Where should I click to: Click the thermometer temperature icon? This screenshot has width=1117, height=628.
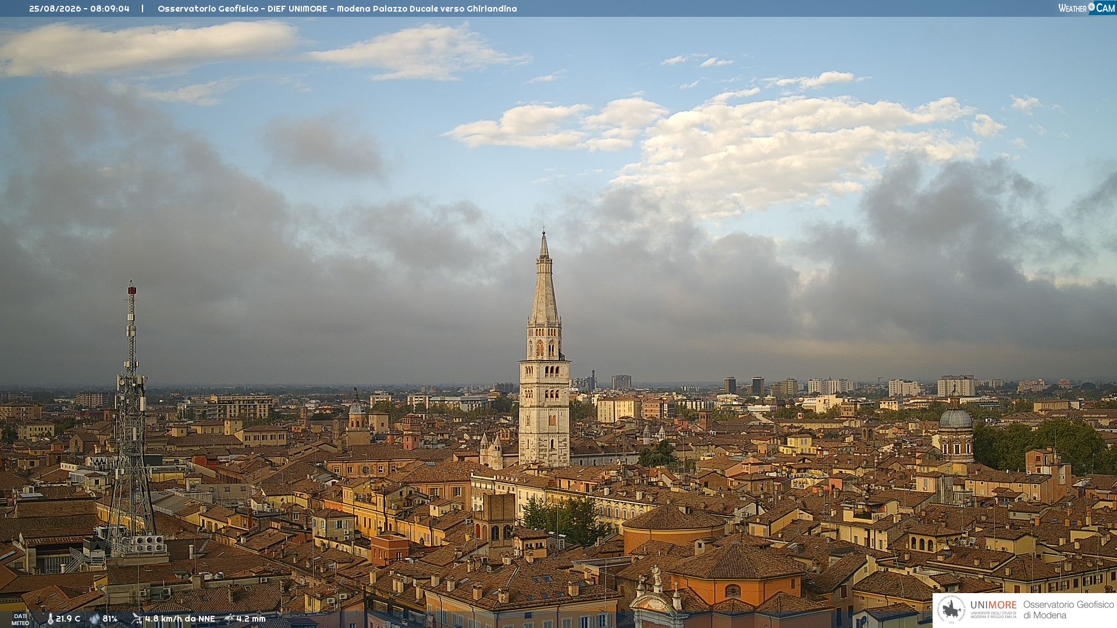[50, 619]
